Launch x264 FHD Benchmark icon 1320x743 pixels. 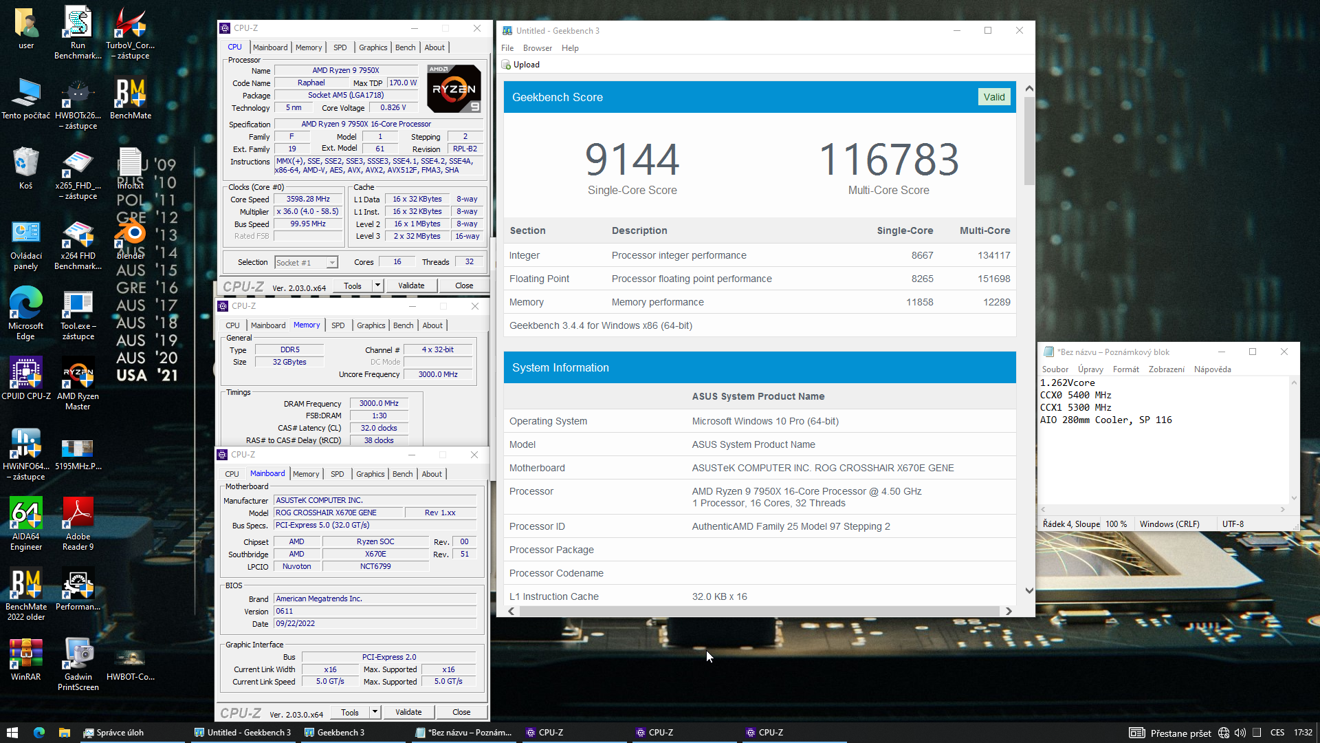click(x=78, y=244)
